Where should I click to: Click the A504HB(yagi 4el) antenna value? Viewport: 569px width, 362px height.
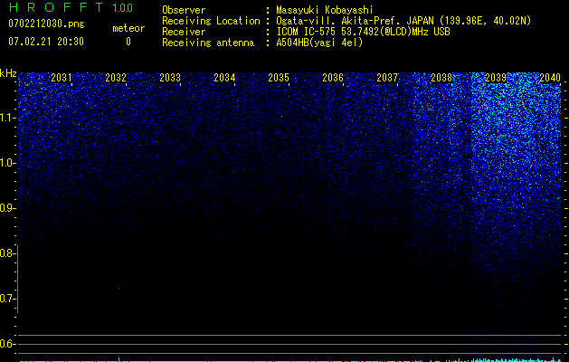[319, 43]
